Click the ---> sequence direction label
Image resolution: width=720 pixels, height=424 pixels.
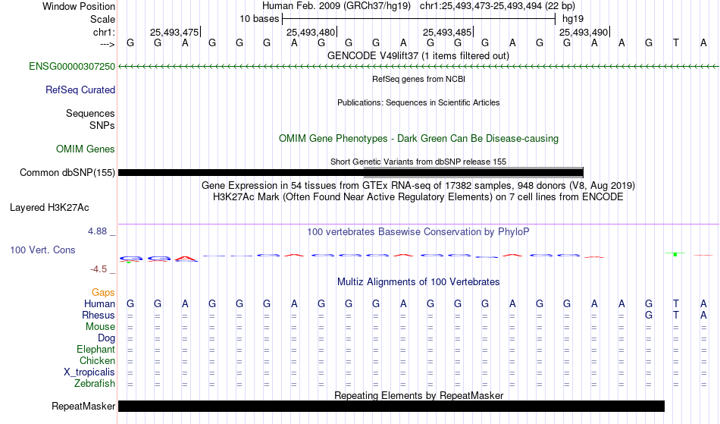[108, 44]
